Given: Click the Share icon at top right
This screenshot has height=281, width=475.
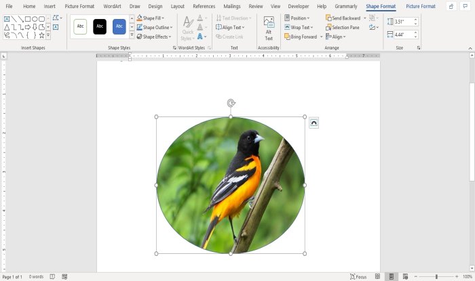Looking at the screenshot, I should coord(451,6).
